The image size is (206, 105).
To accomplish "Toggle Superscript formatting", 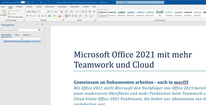I will click(46, 16).
